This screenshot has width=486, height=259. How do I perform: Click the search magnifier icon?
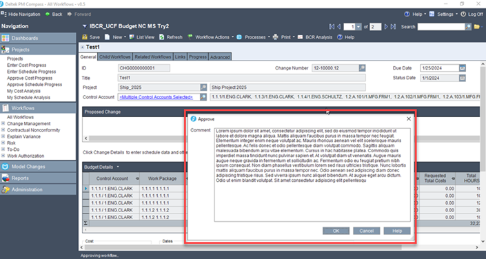click(468, 27)
